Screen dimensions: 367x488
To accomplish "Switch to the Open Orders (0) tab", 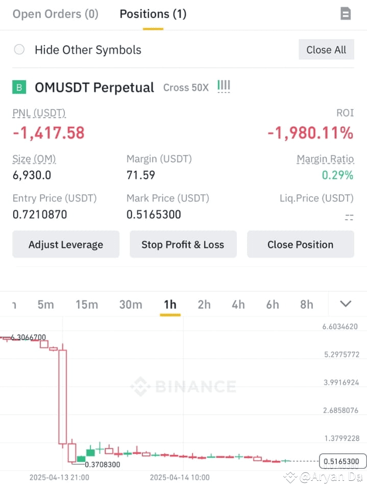I will point(55,14).
